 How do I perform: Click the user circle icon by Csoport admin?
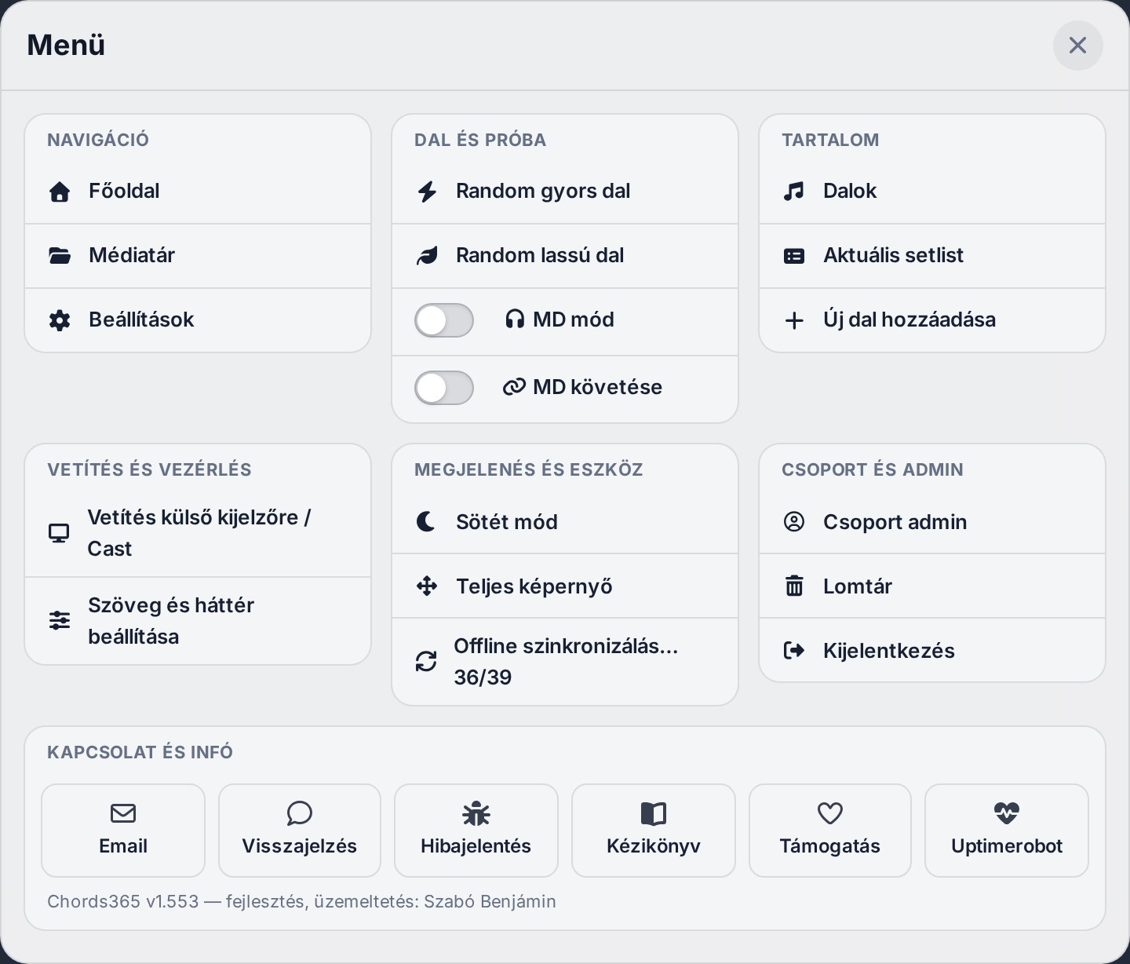click(x=794, y=521)
